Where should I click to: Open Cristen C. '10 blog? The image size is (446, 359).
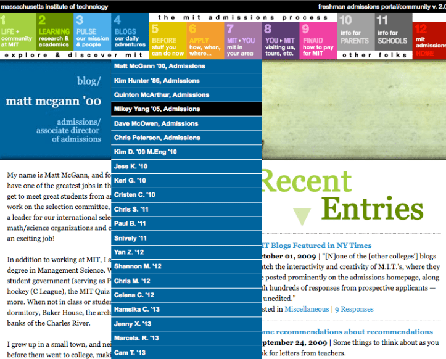[x=186, y=195]
